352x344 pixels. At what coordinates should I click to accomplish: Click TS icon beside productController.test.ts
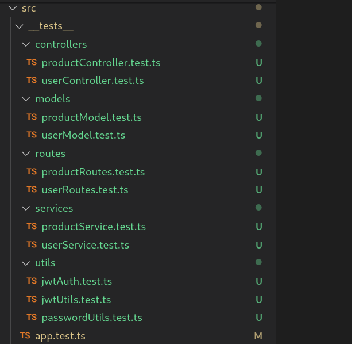click(x=32, y=63)
